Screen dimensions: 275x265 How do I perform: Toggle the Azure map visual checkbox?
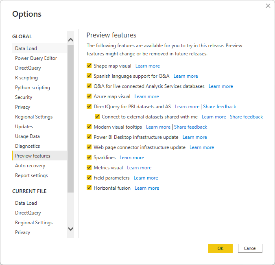pyautogui.click(x=89, y=96)
